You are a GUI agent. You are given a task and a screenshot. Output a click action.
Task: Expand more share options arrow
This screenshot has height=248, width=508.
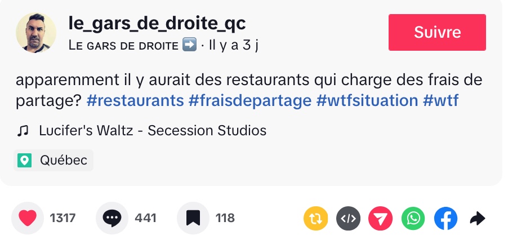click(478, 219)
